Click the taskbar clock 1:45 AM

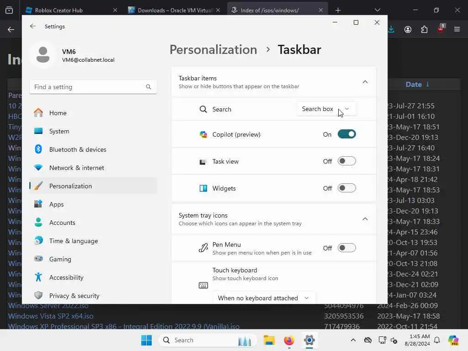[417, 340]
